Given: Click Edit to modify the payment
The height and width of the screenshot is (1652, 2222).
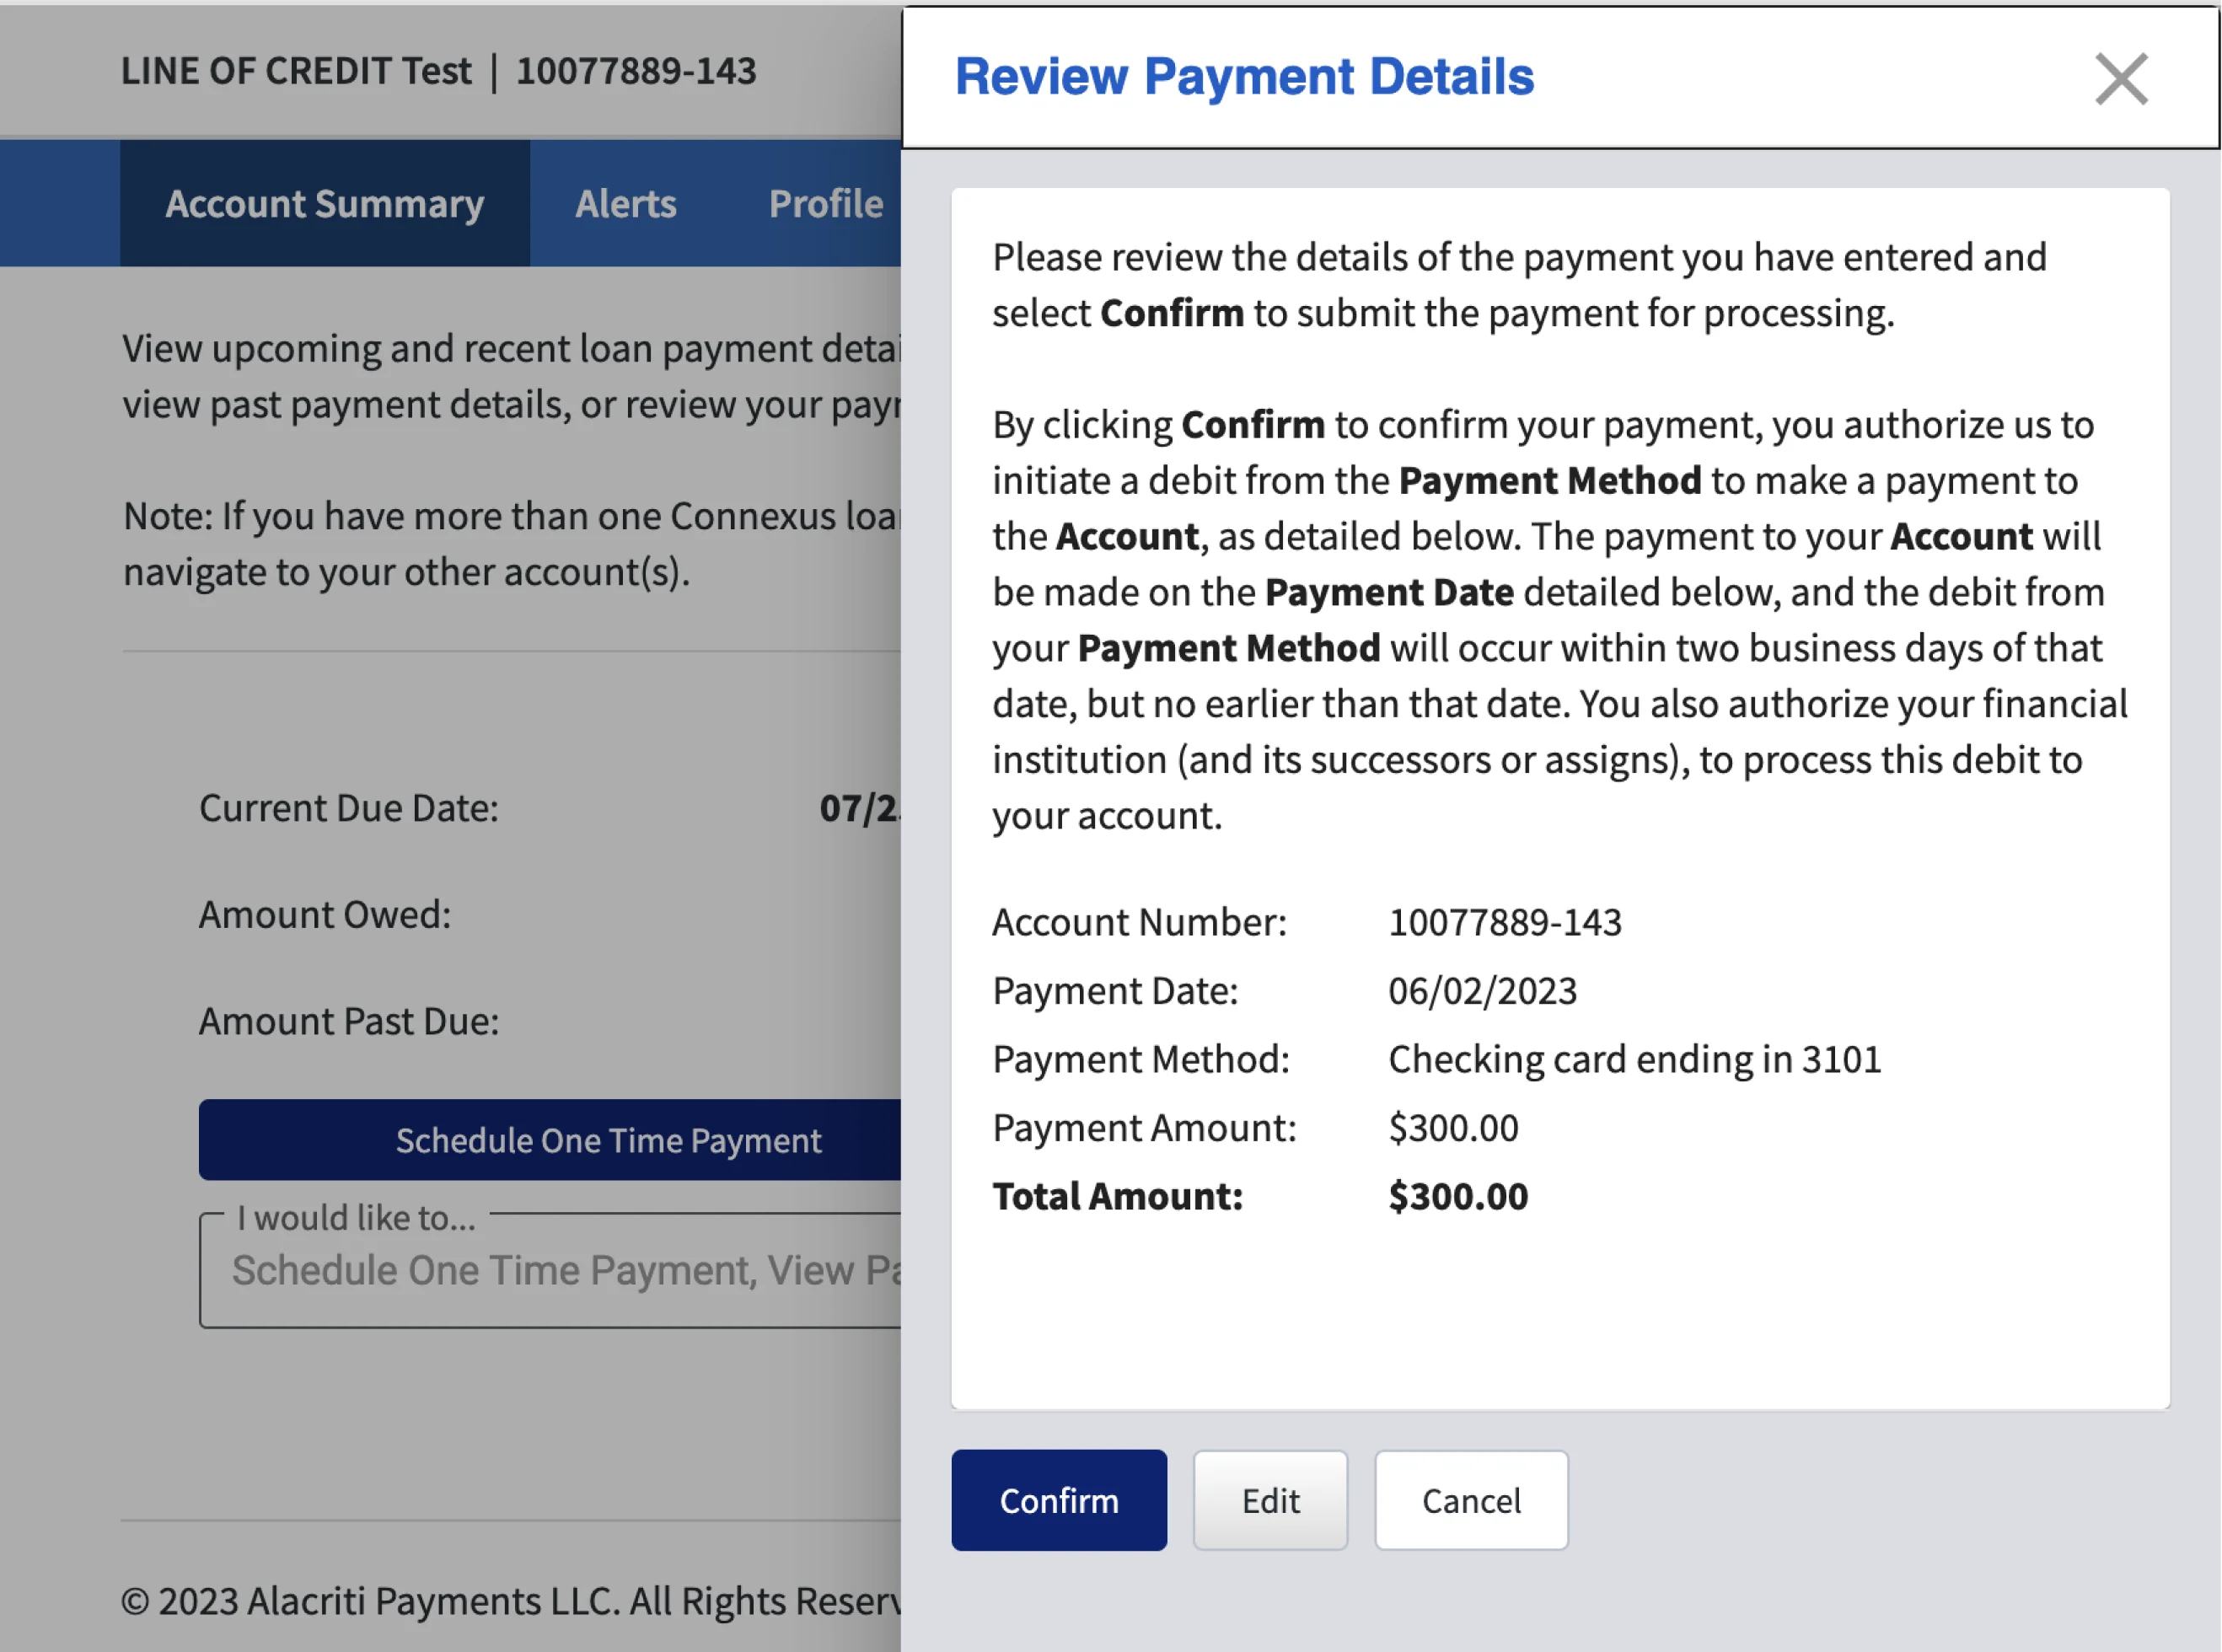Looking at the screenshot, I should [1270, 1500].
